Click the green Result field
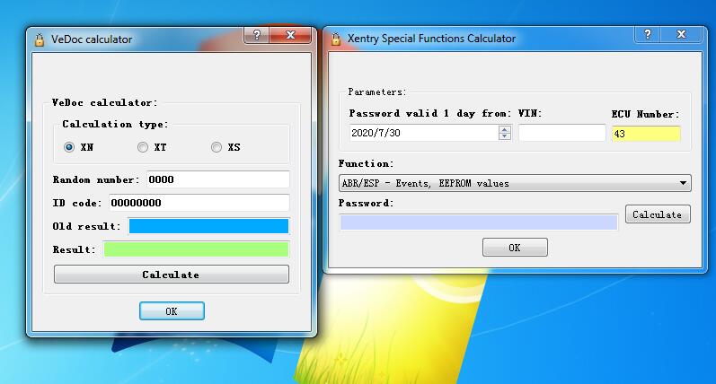 (197, 249)
